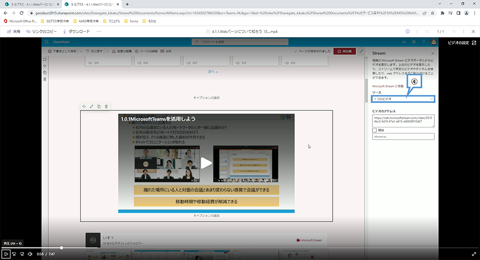Open Chrome profile avatar

pos(467,13)
